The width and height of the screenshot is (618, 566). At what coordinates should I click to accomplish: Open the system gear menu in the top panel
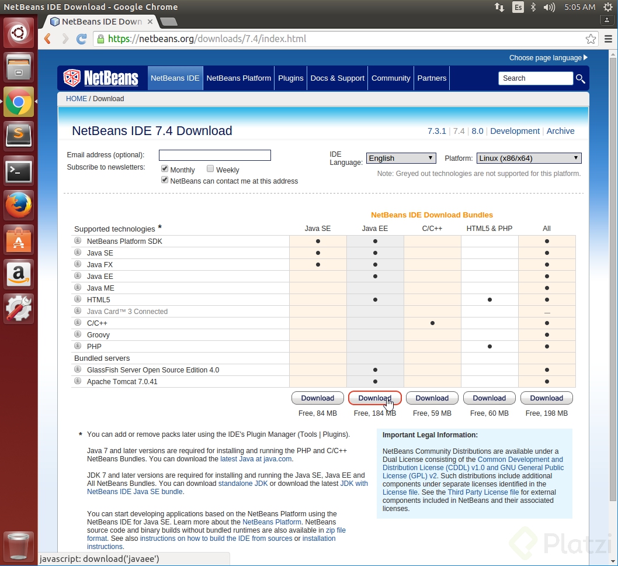(x=608, y=7)
